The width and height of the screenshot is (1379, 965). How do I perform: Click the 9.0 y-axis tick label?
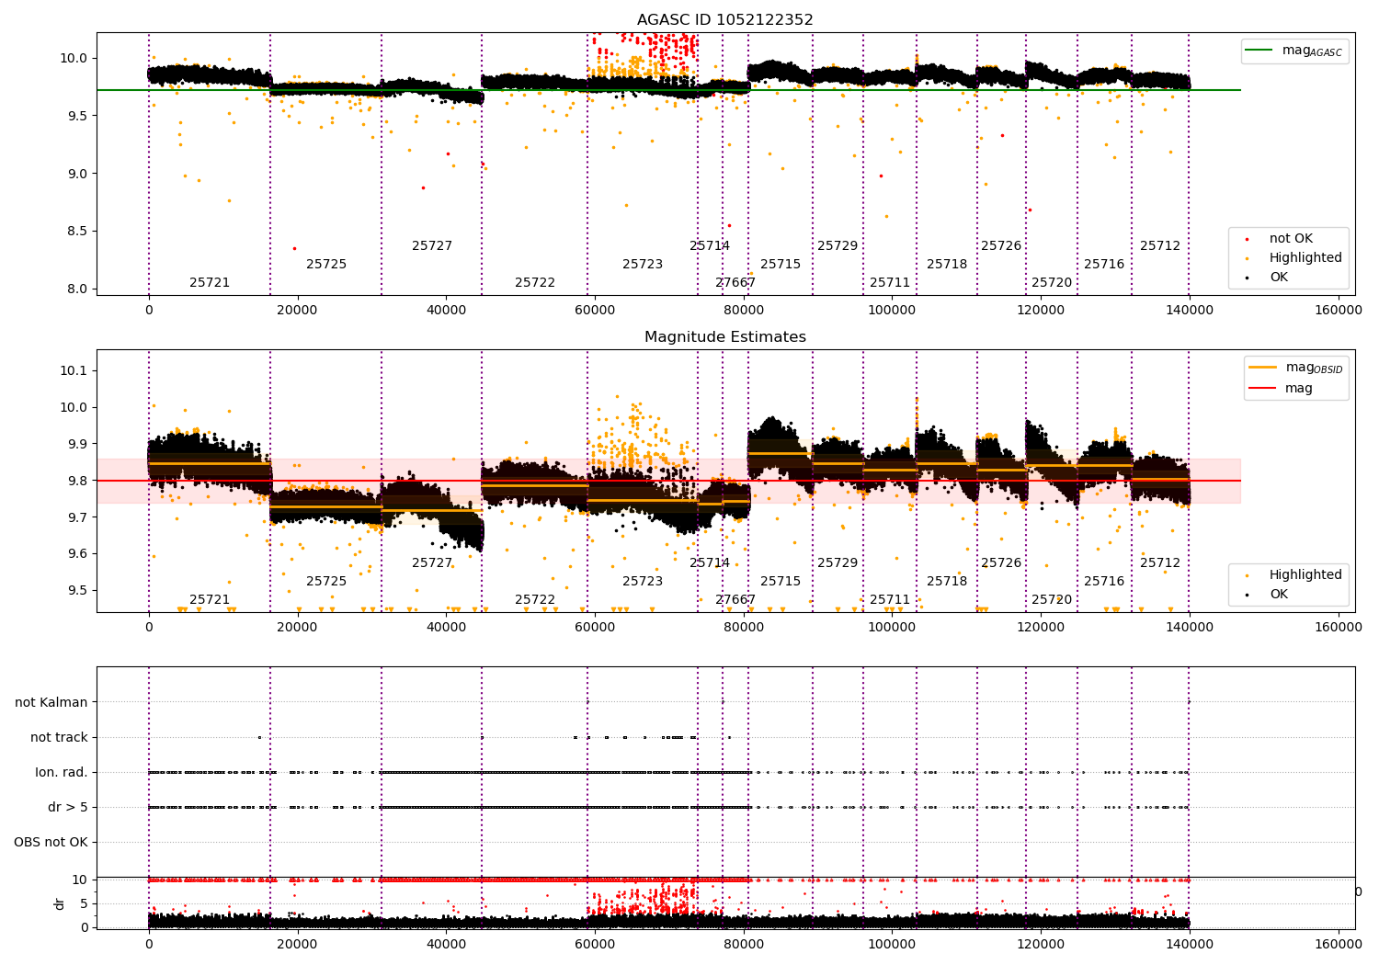pyautogui.click(x=78, y=174)
